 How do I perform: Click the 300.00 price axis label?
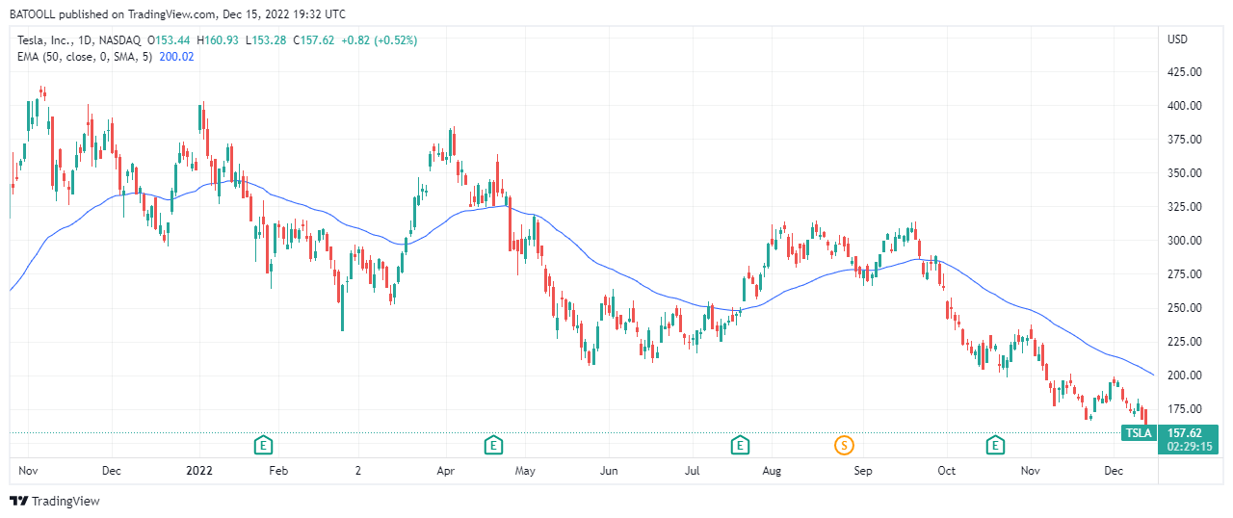pyautogui.click(x=1183, y=241)
